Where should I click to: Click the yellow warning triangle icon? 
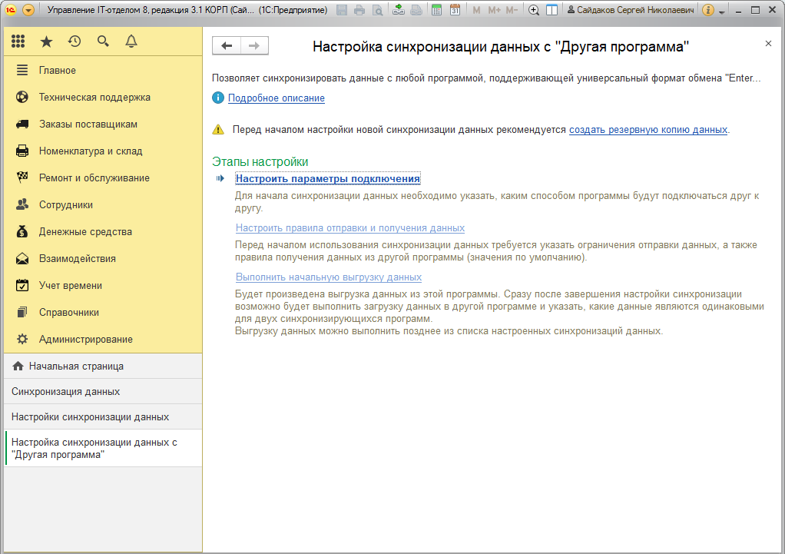point(218,130)
